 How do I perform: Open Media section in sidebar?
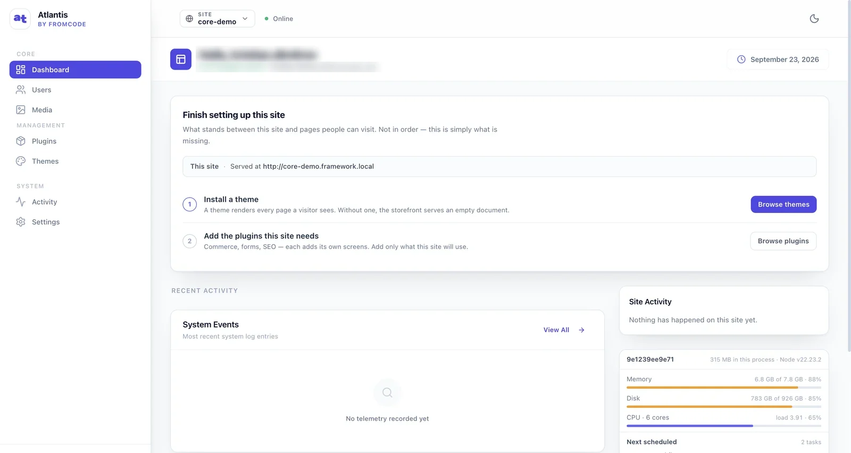[x=76, y=110]
